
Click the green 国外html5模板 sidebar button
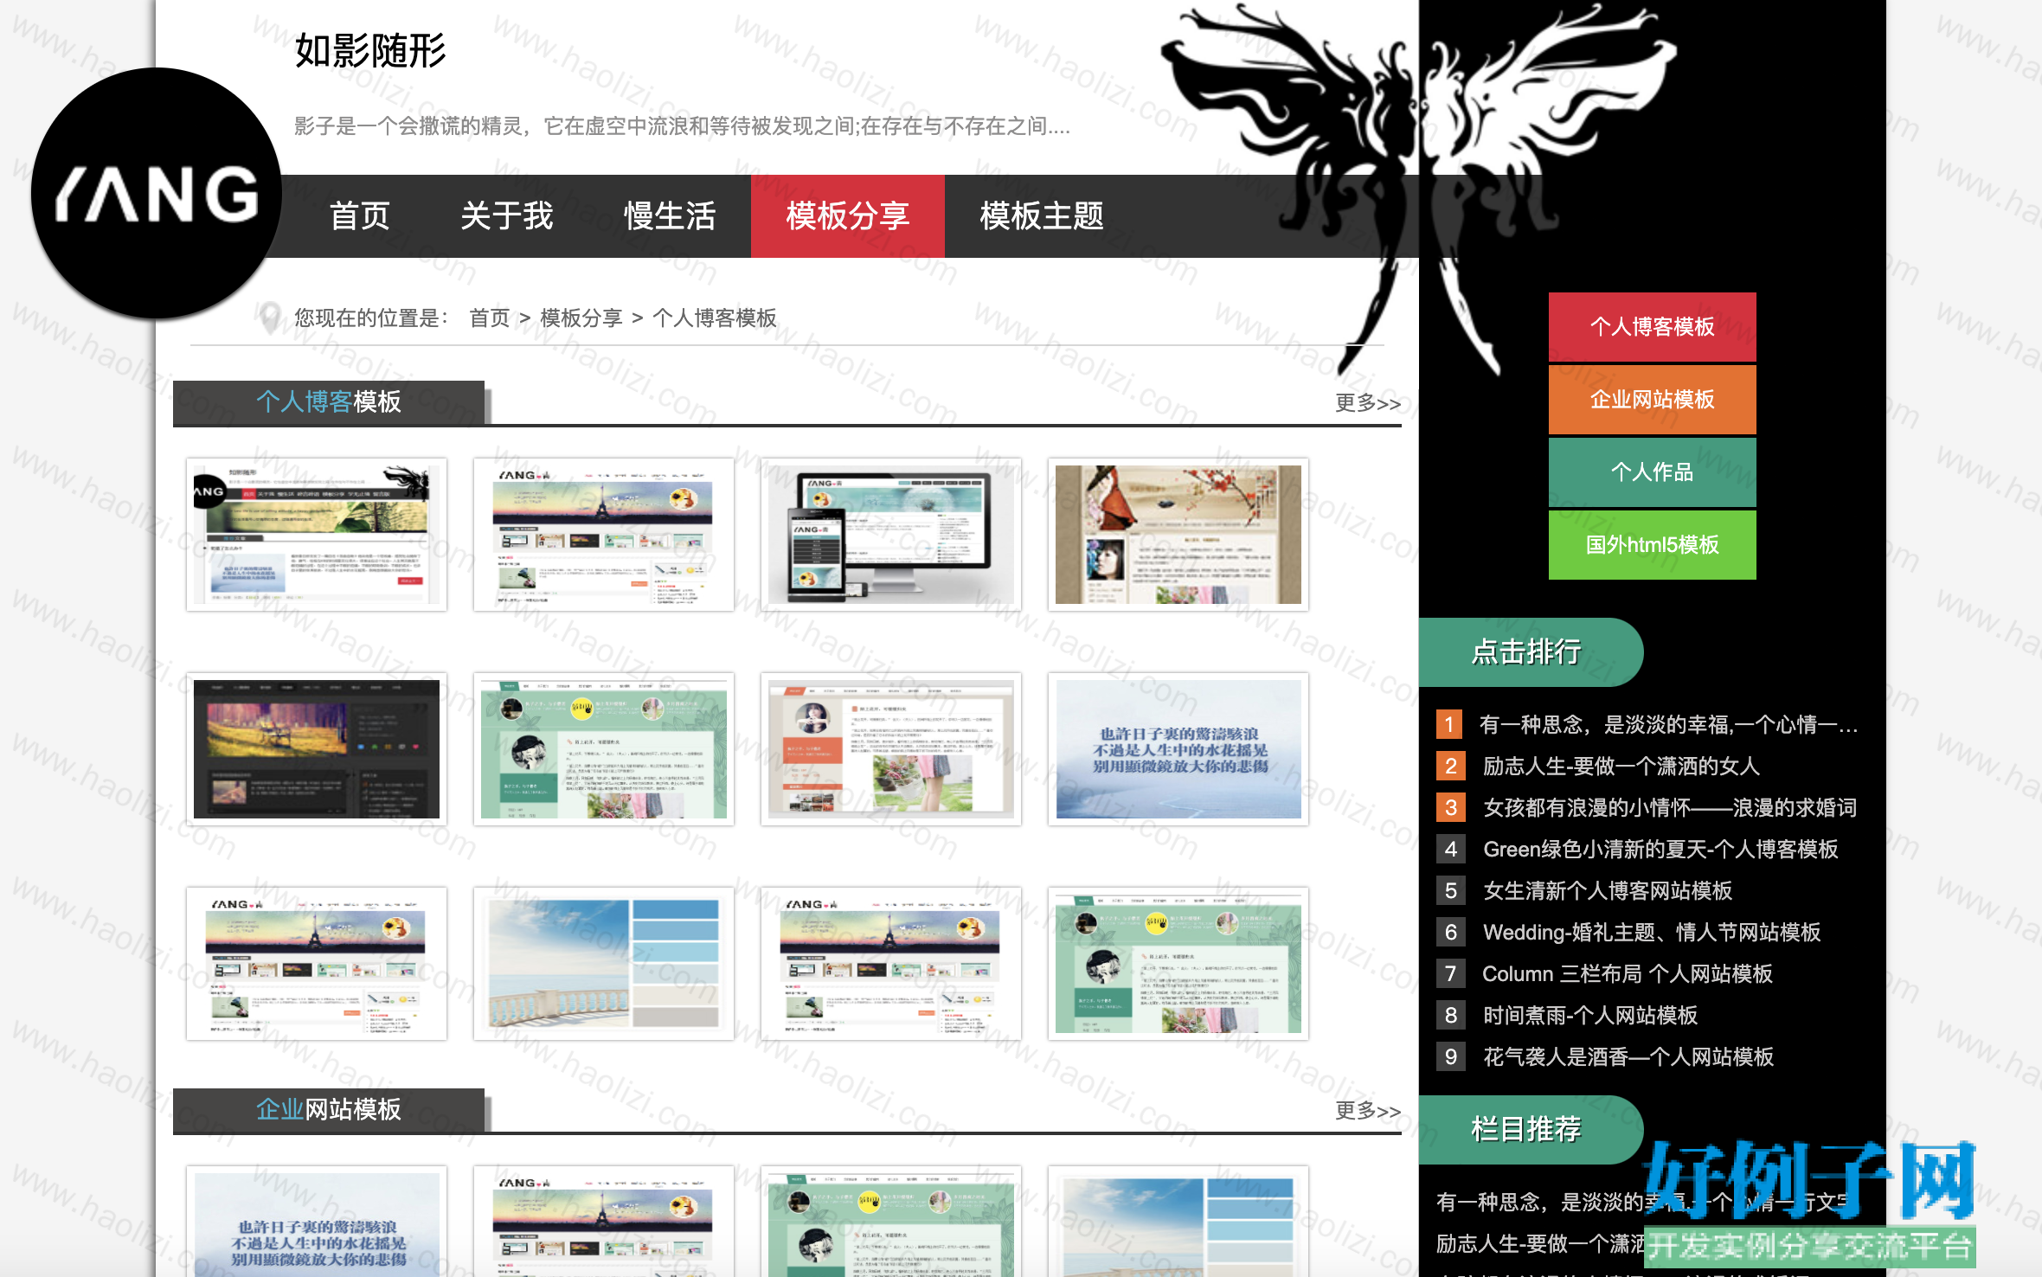(x=1652, y=544)
